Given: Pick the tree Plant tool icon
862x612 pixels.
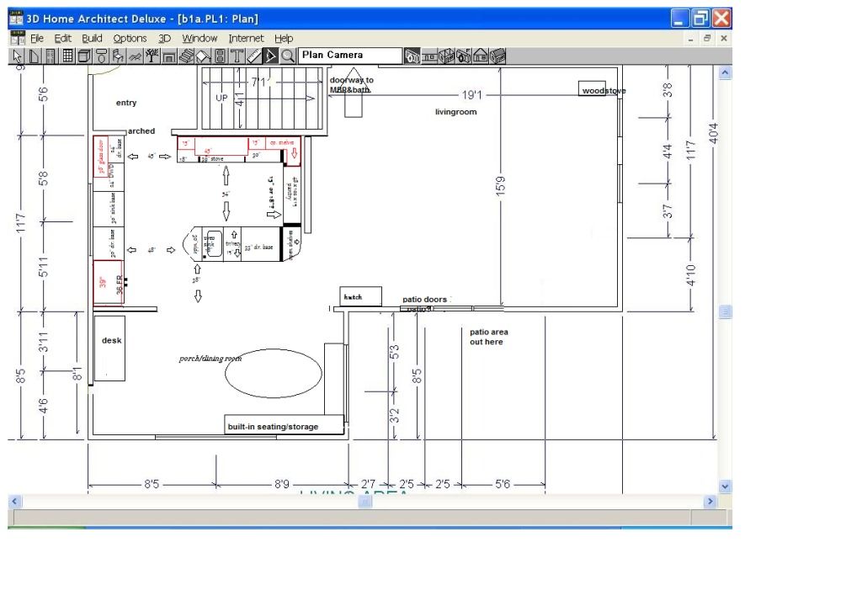Looking at the screenshot, I should point(152,56).
